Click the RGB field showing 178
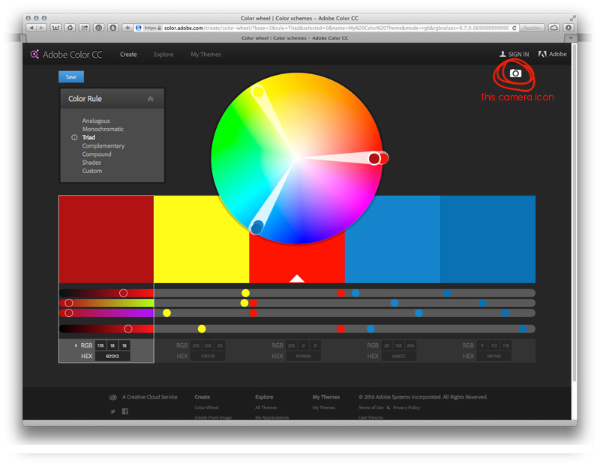Screen dimensions: 600x466 (x=100, y=345)
